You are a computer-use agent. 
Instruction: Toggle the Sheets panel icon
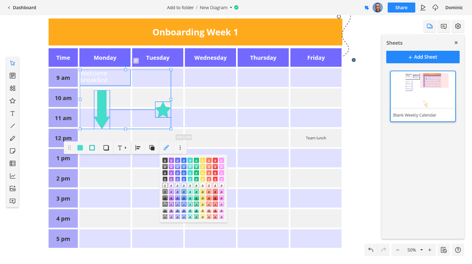pos(430,26)
